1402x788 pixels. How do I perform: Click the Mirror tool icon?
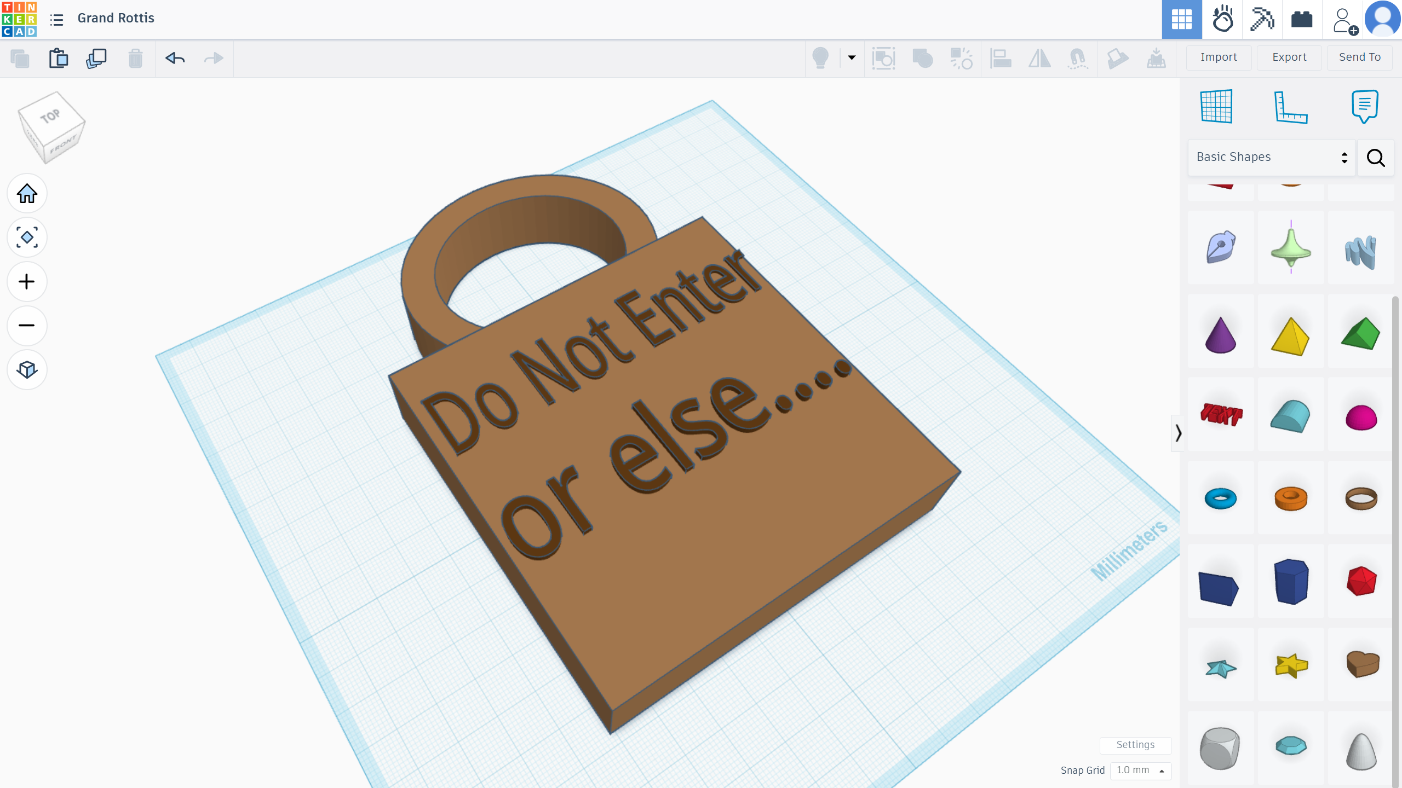point(1039,58)
